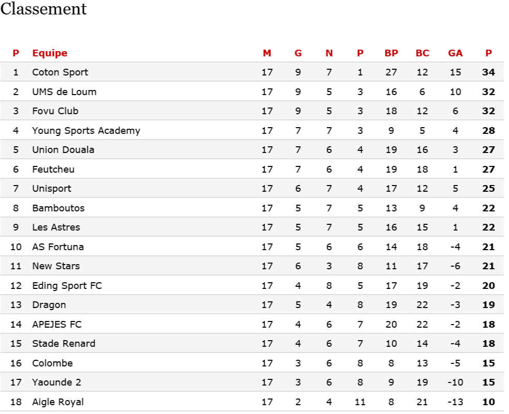
Task: Click the Young Sports Academy team name
Action: [86, 131]
